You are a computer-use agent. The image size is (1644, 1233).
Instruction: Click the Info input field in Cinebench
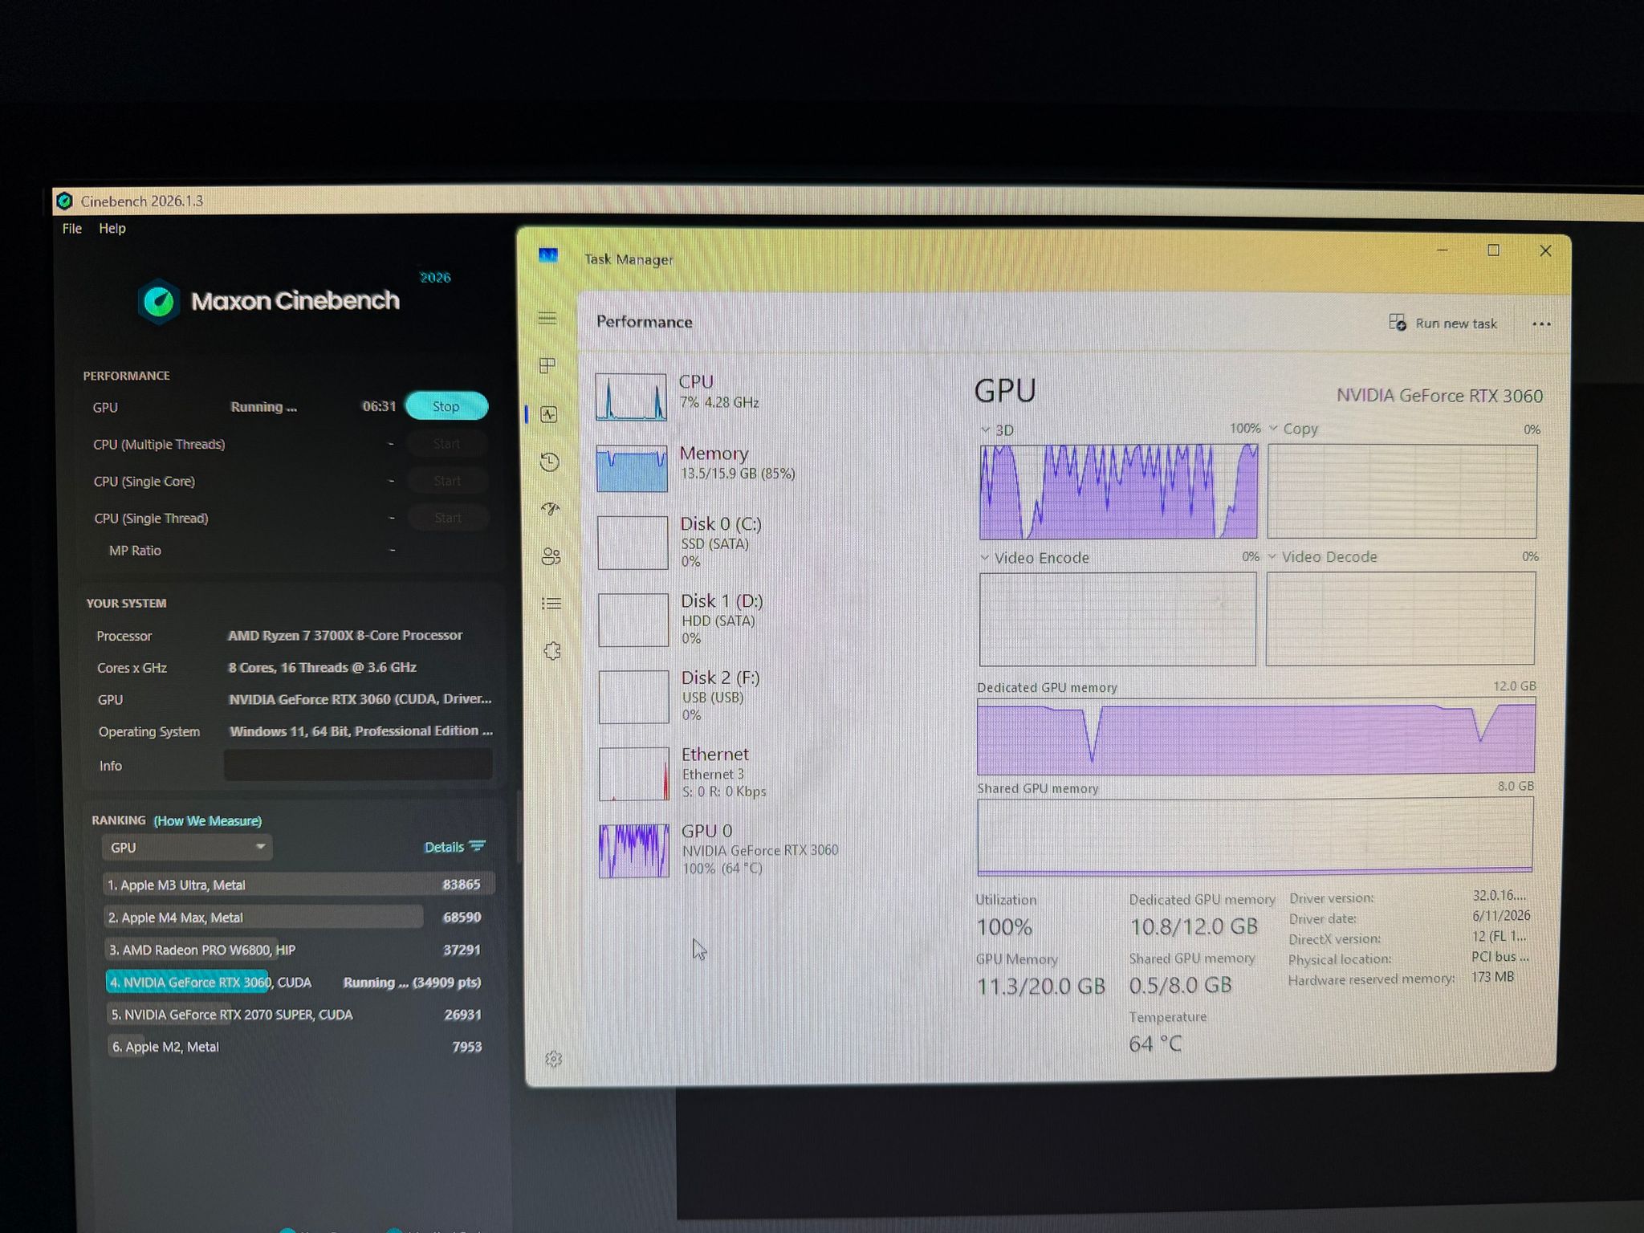(x=358, y=765)
